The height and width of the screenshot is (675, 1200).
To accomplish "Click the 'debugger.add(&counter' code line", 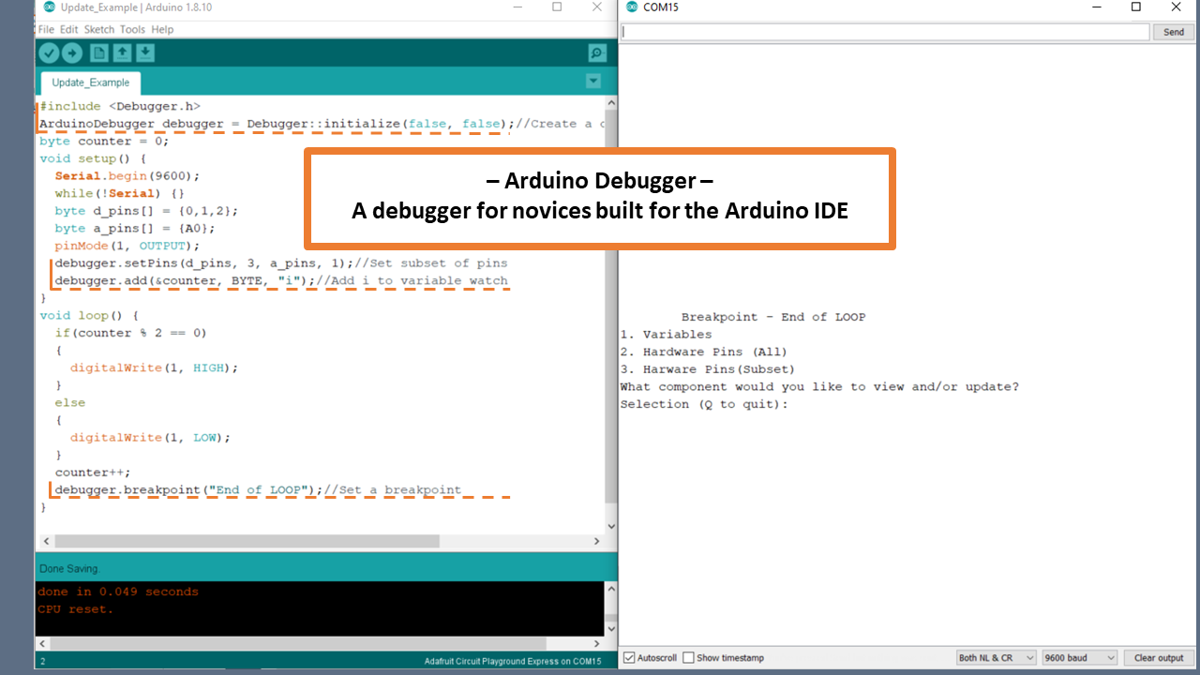I will [x=281, y=280].
